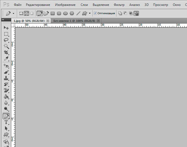Image resolution: width=187 pixels, height=147 pixels.
Task: Choose the Paint Bucket tool
Action: pos(6,96)
